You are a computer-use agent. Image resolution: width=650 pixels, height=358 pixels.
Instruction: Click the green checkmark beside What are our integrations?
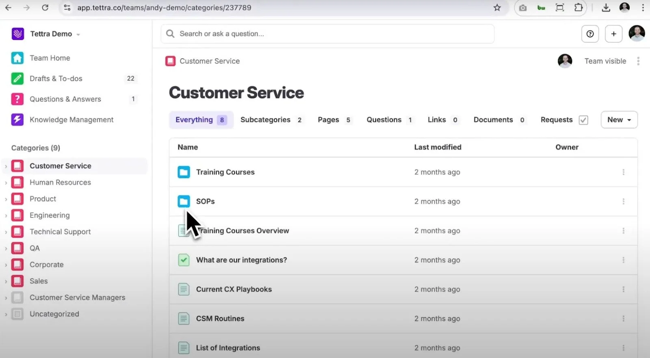tap(184, 260)
